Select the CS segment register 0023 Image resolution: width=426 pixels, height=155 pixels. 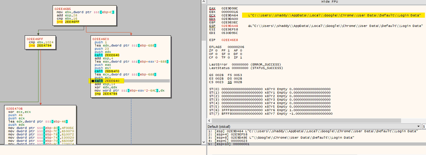pos(219,82)
